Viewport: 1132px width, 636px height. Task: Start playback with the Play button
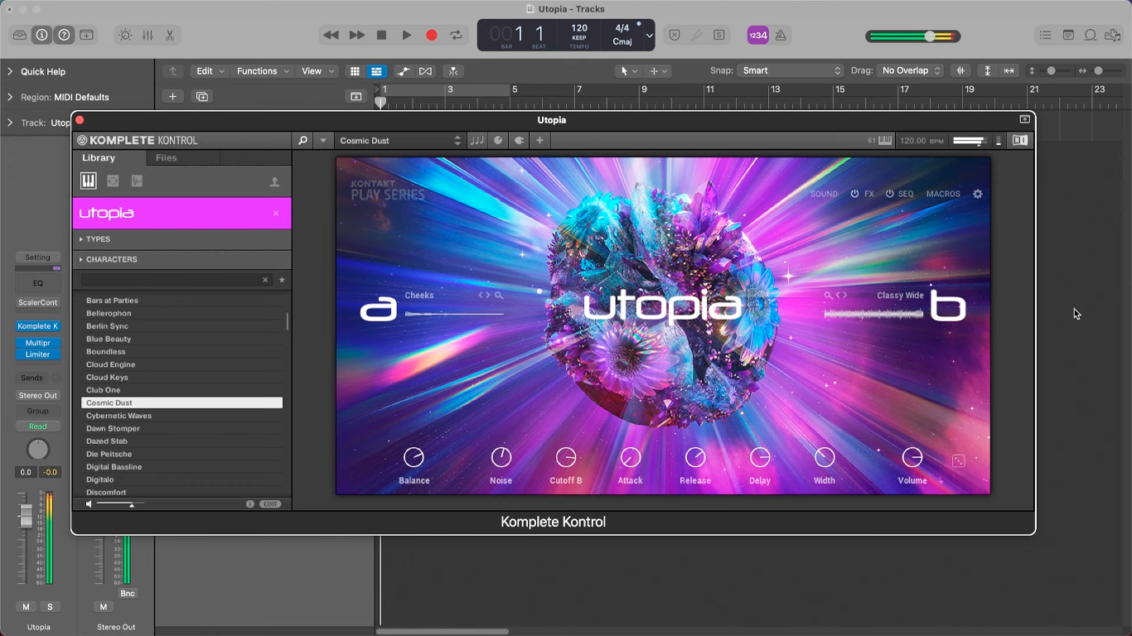coord(406,36)
